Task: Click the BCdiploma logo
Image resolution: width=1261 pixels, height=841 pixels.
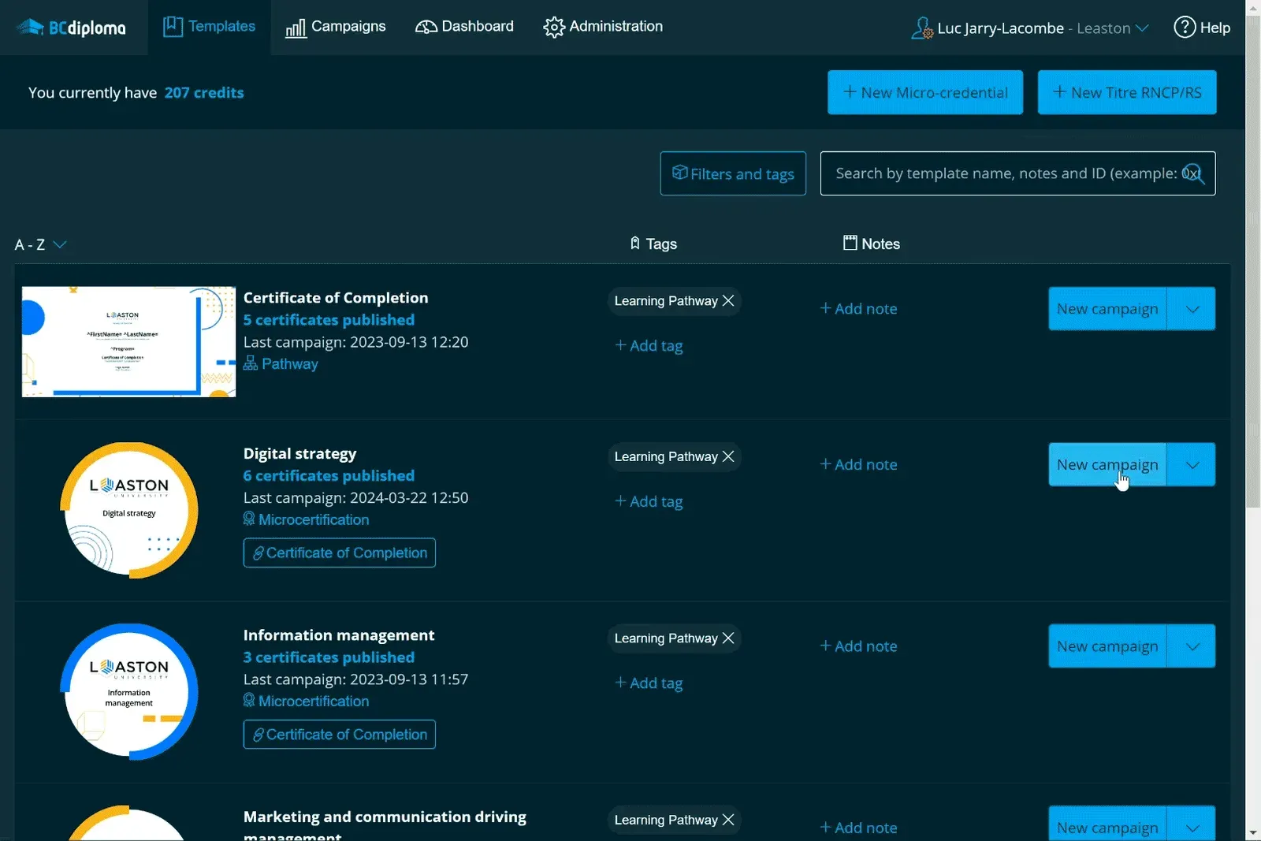Action: coord(71,28)
